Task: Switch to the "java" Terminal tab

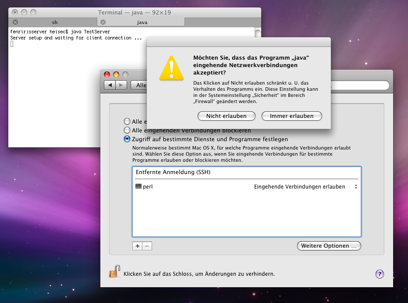Action: [141, 22]
